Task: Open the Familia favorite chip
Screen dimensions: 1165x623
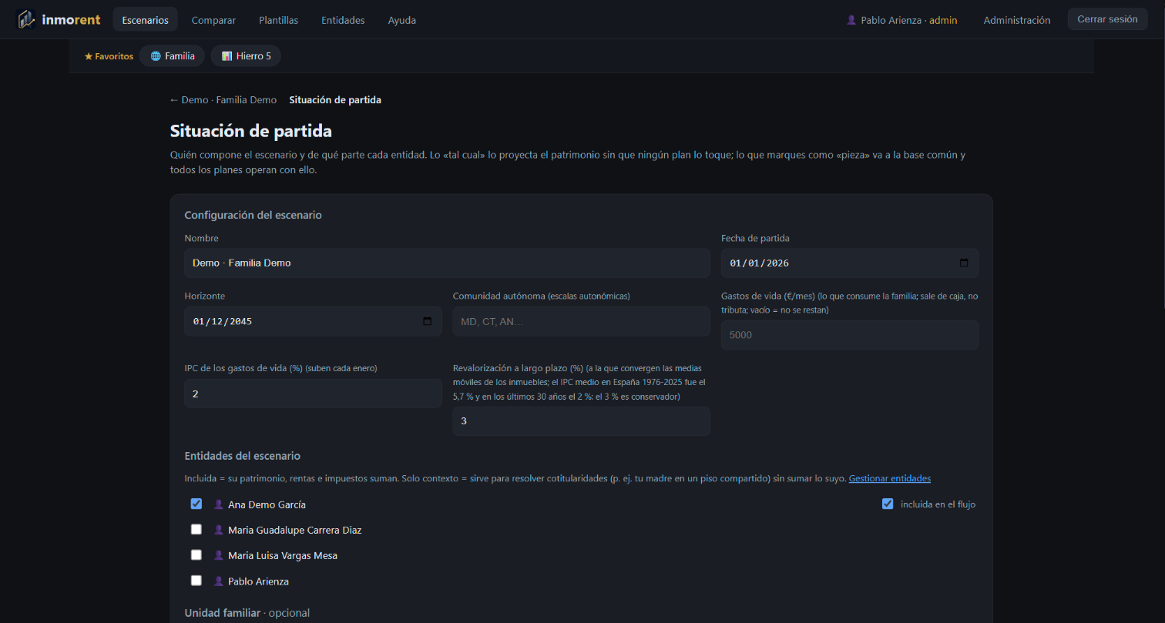Action: pos(173,56)
